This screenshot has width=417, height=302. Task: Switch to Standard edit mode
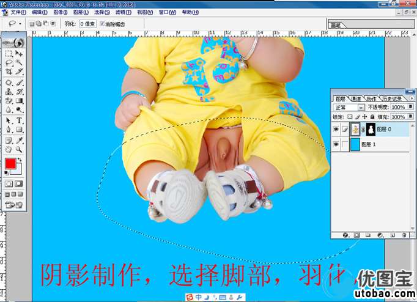tap(9, 183)
